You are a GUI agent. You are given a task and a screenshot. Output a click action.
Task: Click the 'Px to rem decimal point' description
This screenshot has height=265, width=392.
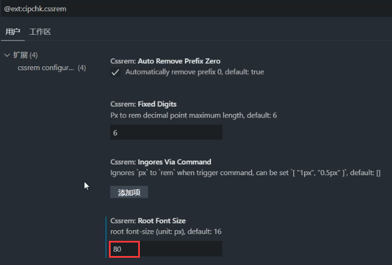(193, 116)
